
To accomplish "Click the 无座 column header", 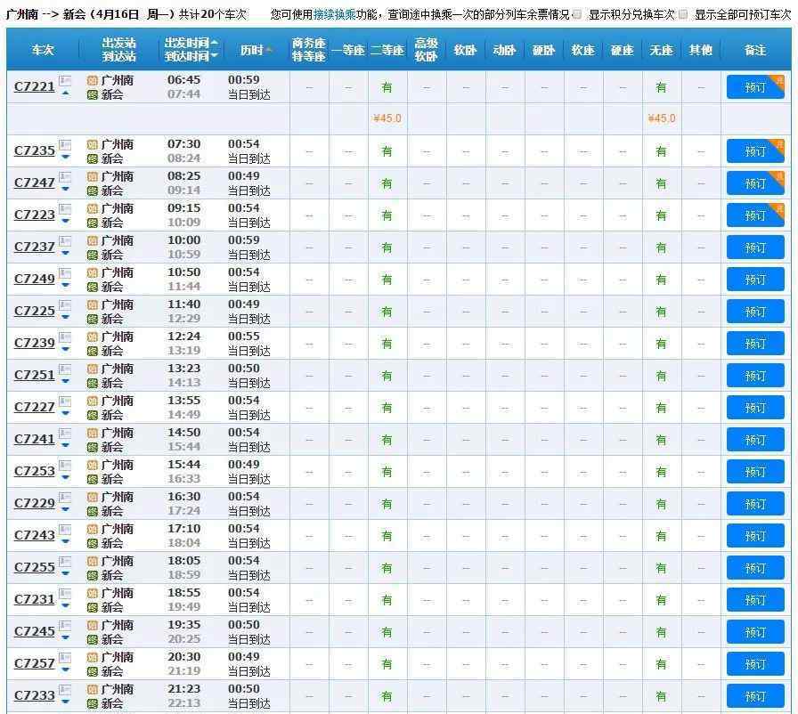I will pyautogui.click(x=661, y=50).
